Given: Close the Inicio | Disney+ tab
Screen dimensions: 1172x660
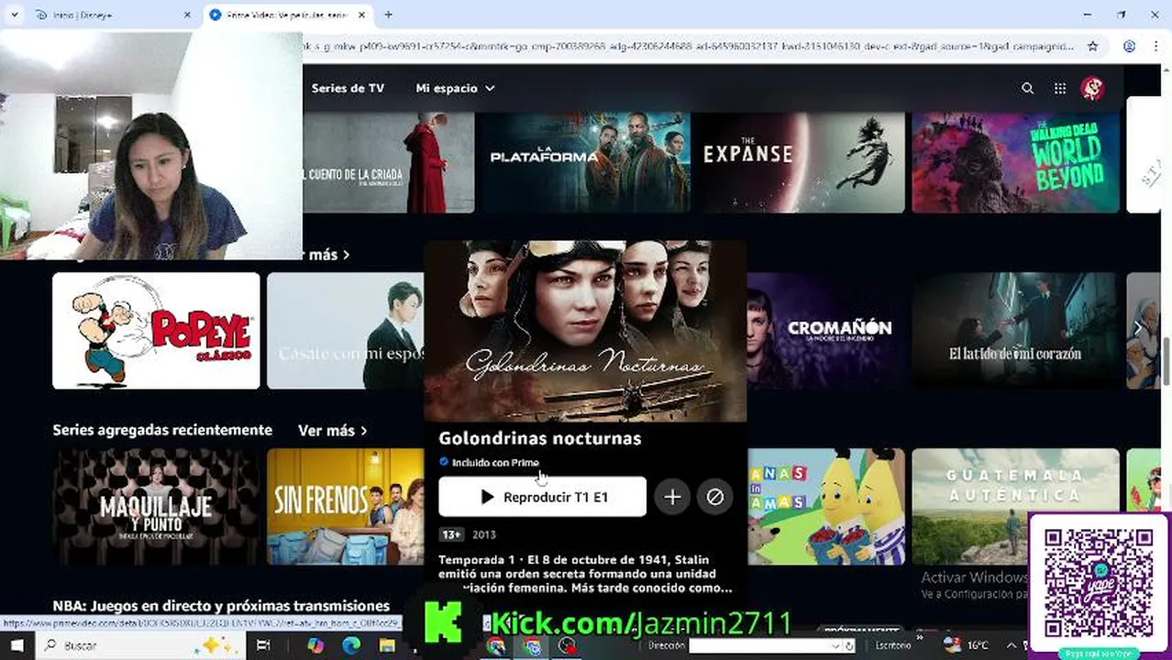Looking at the screenshot, I should click(187, 15).
